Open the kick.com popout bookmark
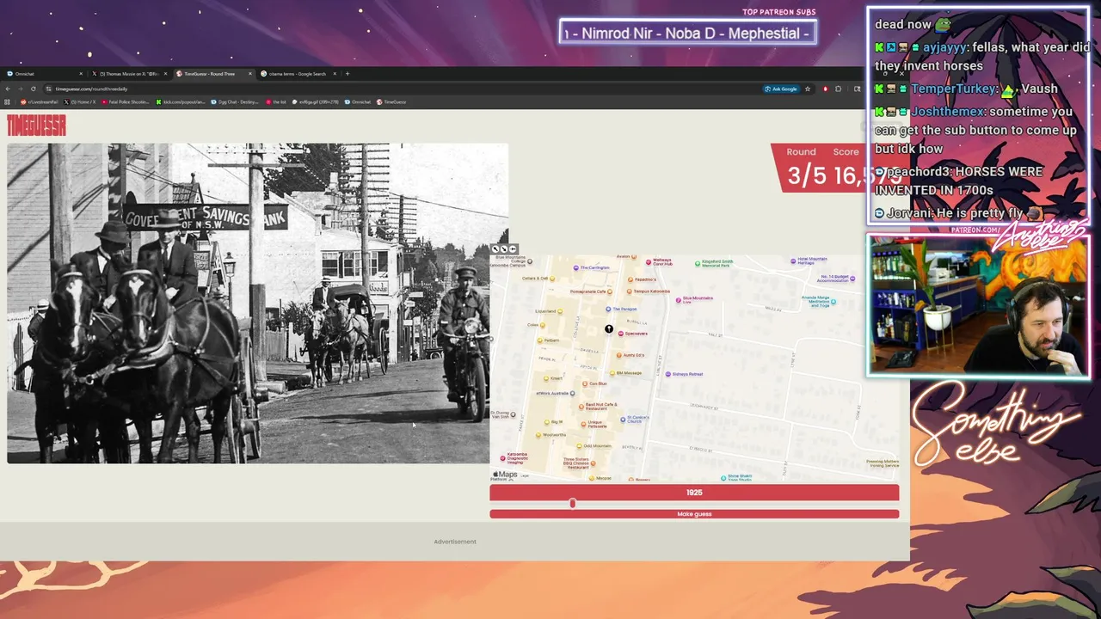Image resolution: width=1101 pixels, height=619 pixels. [180, 102]
